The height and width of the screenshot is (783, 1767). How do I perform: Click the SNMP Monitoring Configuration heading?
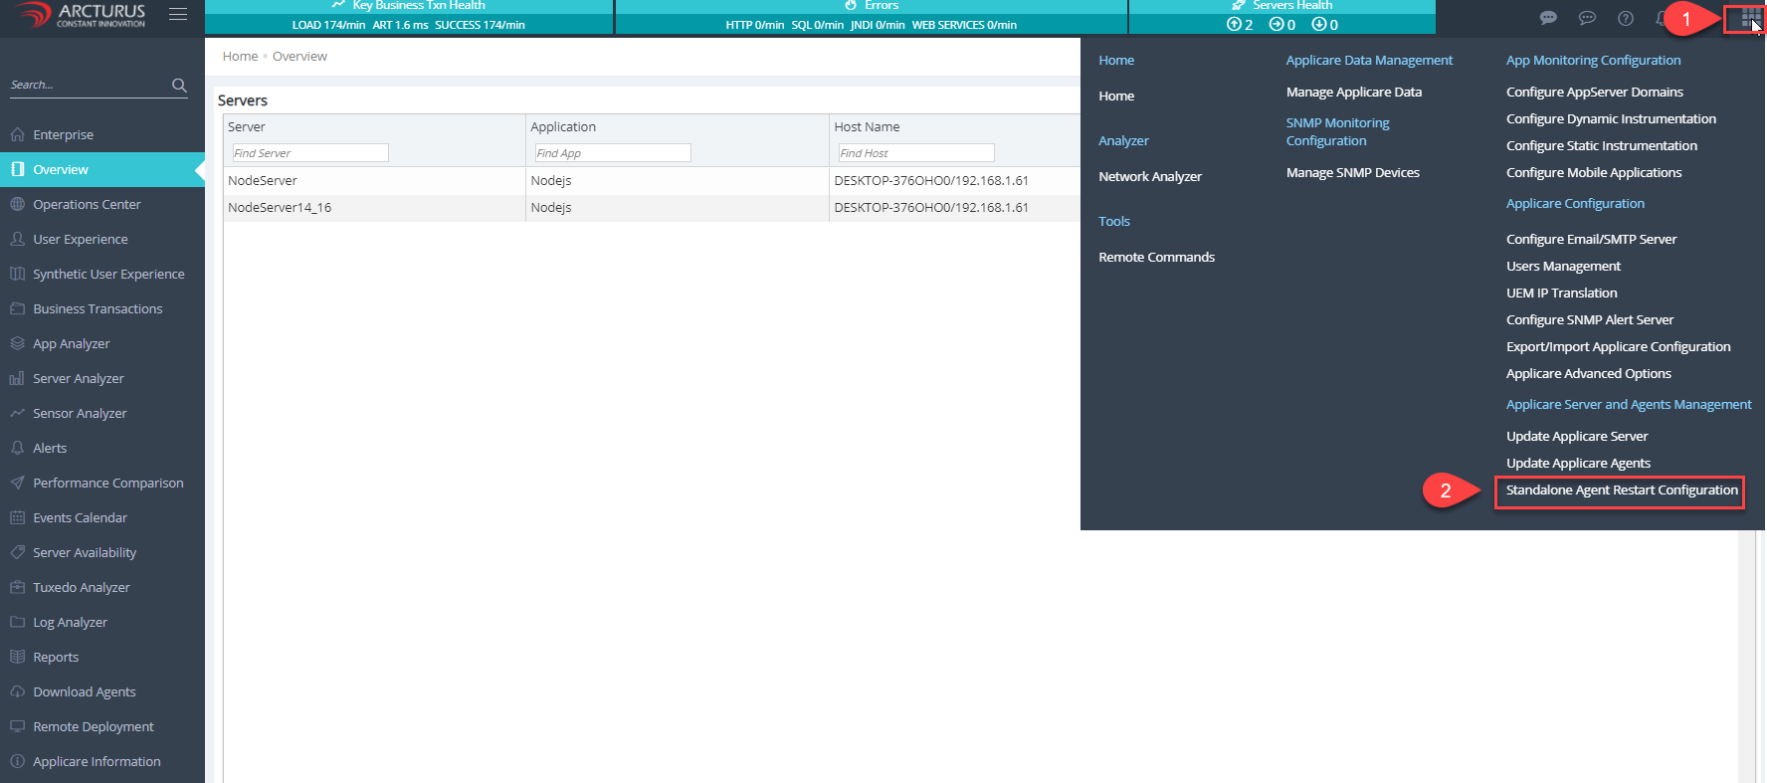(1337, 131)
